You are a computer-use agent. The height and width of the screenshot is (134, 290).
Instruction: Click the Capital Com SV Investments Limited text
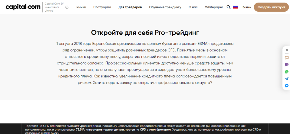[54, 7]
